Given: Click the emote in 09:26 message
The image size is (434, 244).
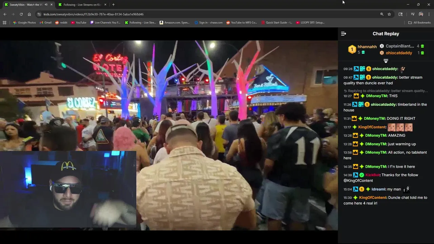Looking at the screenshot, I should click(402, 69).
